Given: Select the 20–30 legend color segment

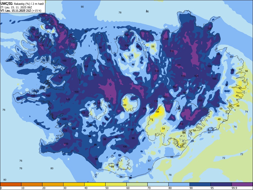Looking at the screenshot, I should [x=53, y=184].
